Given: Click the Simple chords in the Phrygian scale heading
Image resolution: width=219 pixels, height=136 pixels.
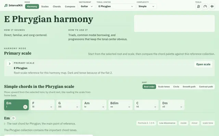Looking at the screenshot, I should (x=39, y=86).
